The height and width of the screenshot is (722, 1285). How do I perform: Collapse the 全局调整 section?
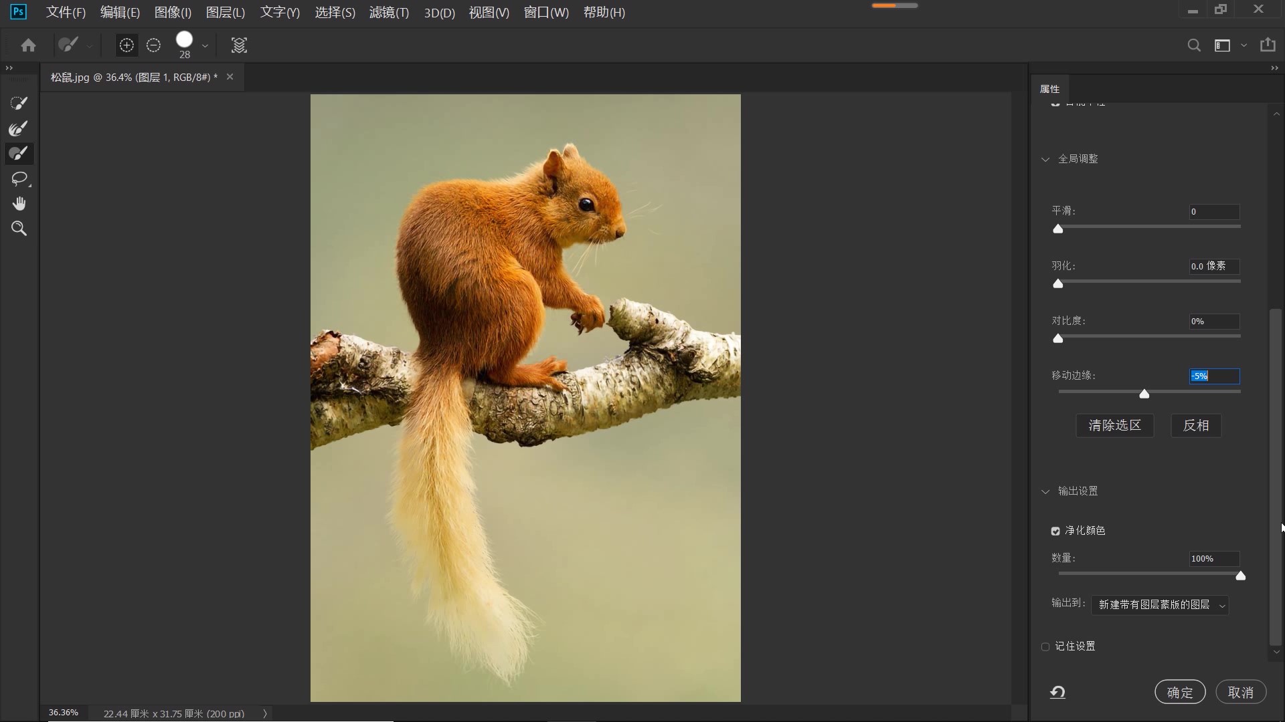coord(1045,159)
